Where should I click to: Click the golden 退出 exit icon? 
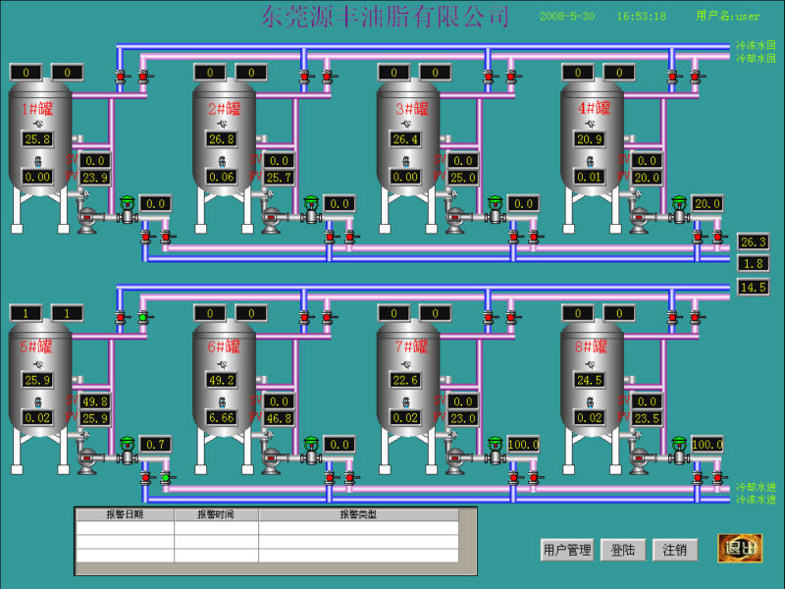point(739,548)
